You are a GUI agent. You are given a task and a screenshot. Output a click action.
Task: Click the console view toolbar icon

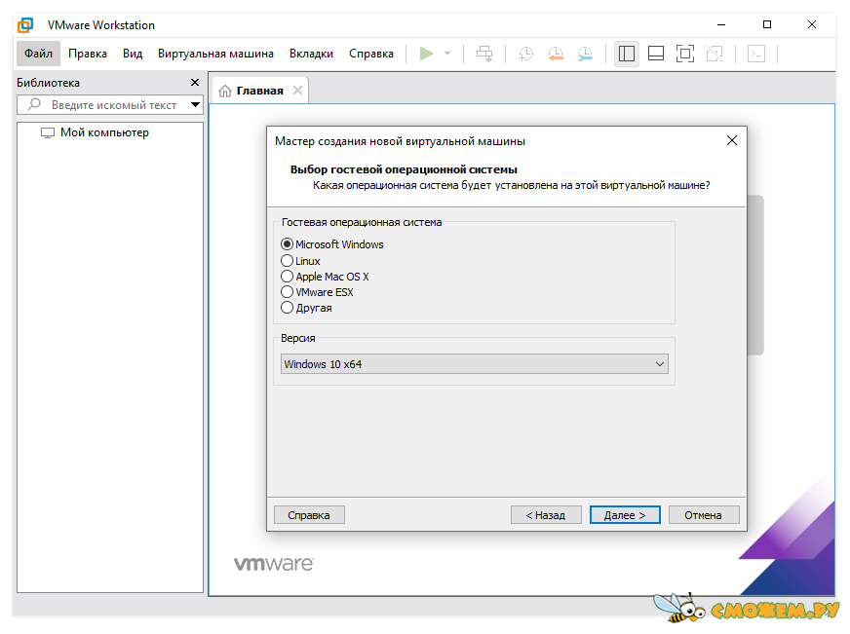pos(756,54)
